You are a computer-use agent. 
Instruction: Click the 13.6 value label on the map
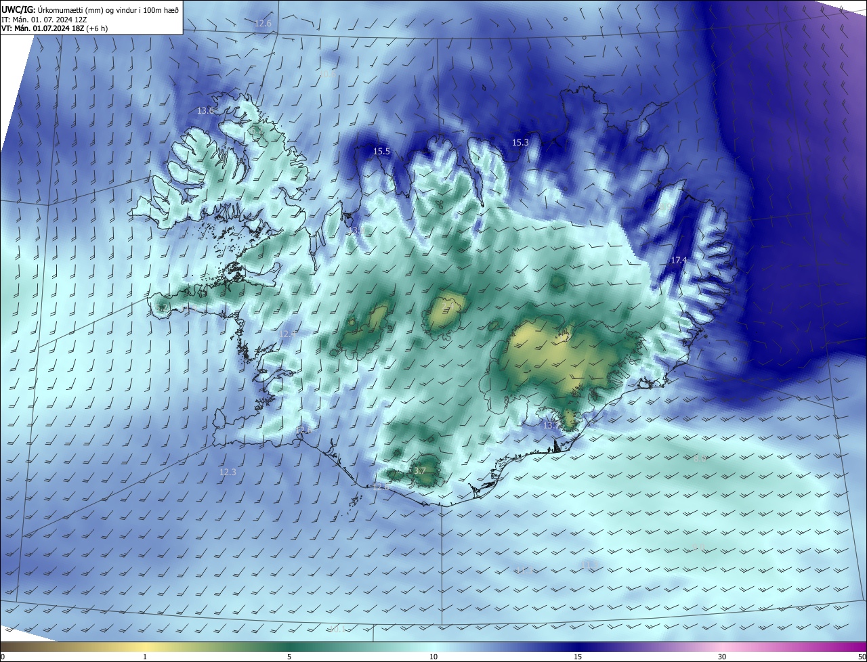(206, 110)
